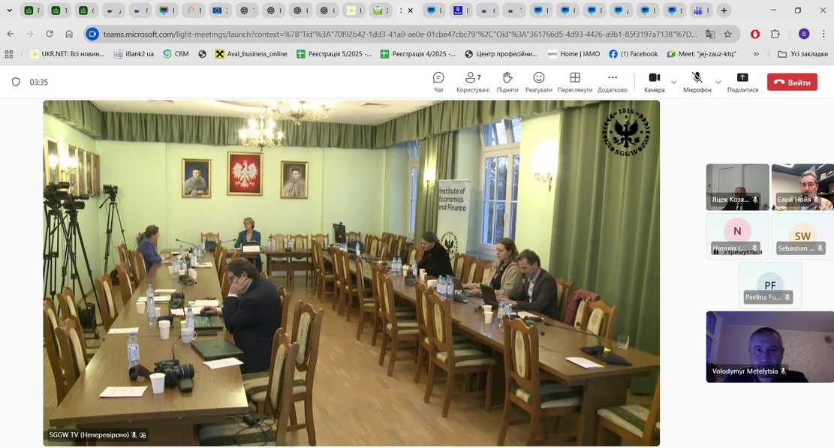This screenshot has width=834, height=448.
Task: Select Volodymyr Metelytsia's video thumbnail
Action: (x=769, y=347)
